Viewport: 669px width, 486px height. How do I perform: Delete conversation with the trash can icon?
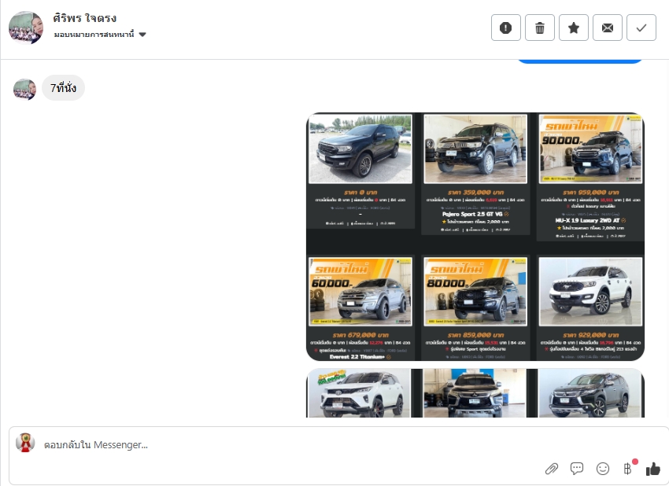tap(540, 28)
